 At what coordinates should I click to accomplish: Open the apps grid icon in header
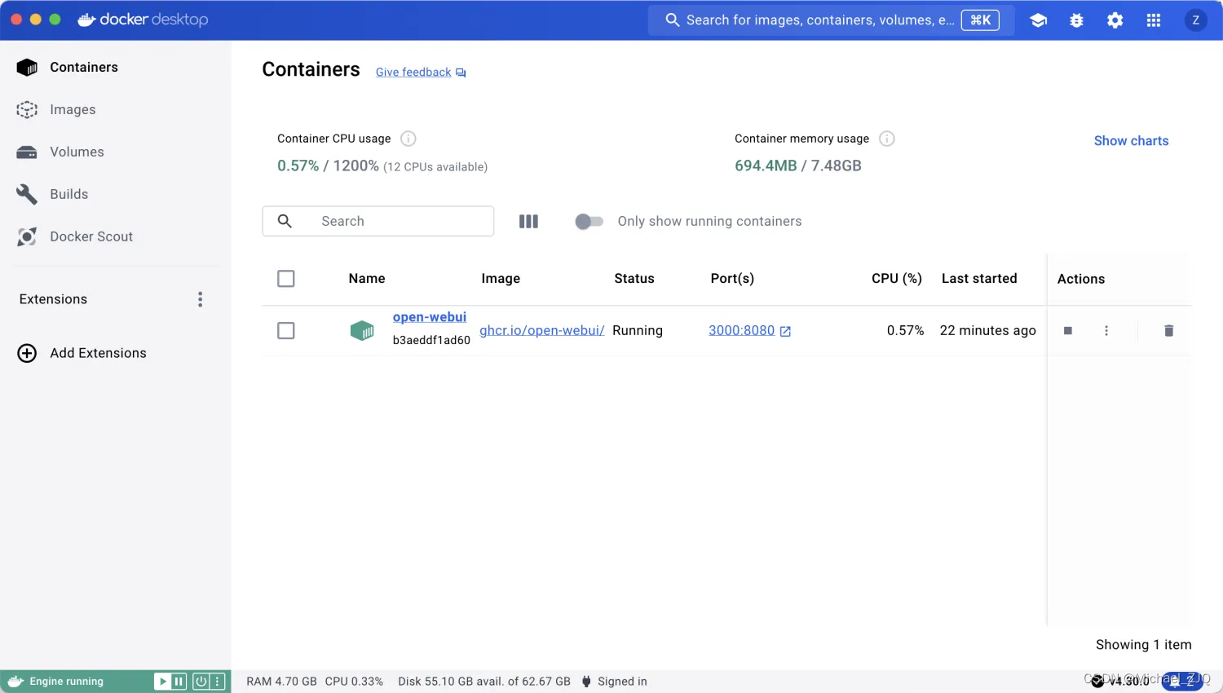(x=1153, y=20)
